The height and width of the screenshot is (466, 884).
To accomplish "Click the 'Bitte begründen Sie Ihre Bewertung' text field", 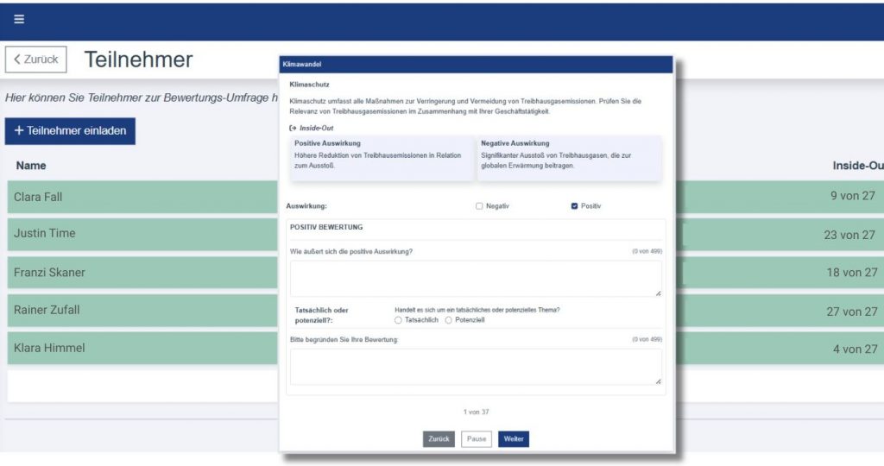I will click(x=475, y=366).
